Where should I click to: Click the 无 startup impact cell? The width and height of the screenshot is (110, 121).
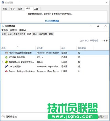click(x=79, y=71)
